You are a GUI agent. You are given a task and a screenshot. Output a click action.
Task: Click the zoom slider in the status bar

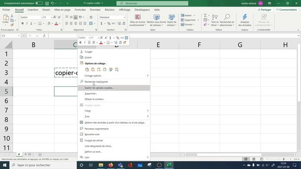pyautogui.click(x=284, y=159)
